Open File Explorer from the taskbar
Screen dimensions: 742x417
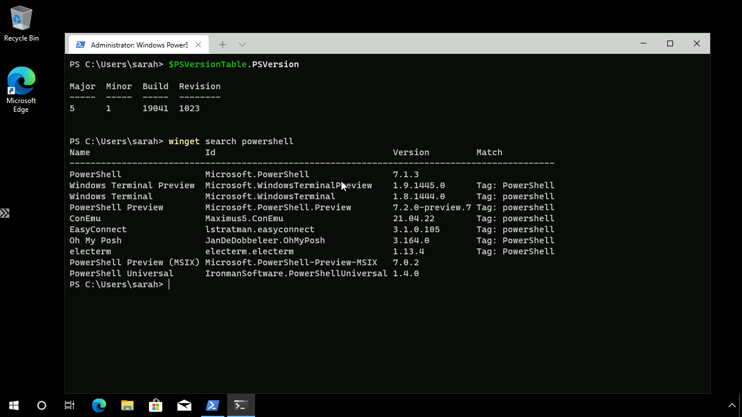[x=128, y=405]
